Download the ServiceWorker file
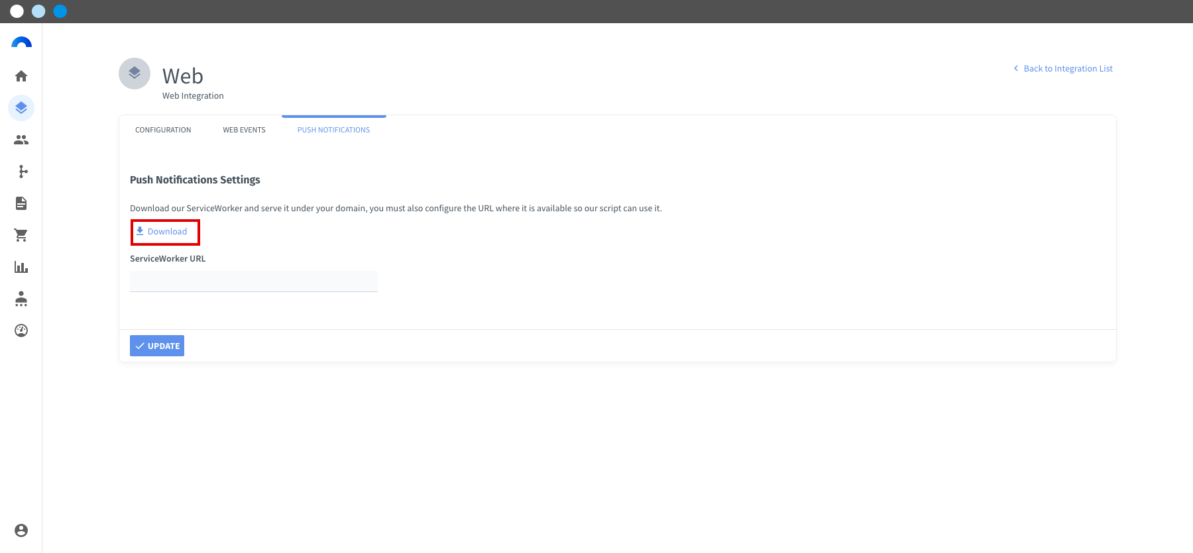Image resolution: width=1193 pixels, height=553 pixels. (x=162, y=231)
